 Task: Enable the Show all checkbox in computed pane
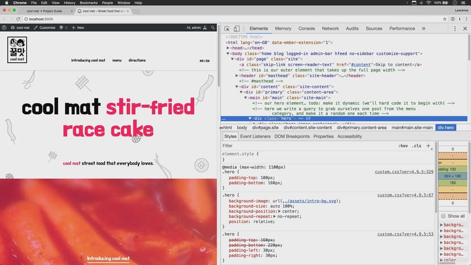pyautogui.click(x=443, y=216)
